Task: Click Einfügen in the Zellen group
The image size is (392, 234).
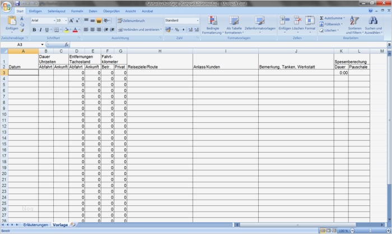Action: pos(284,25)
